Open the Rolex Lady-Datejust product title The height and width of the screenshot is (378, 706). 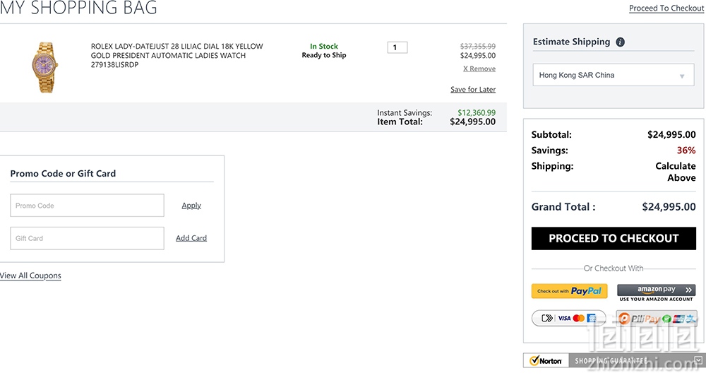pos(177,55)
